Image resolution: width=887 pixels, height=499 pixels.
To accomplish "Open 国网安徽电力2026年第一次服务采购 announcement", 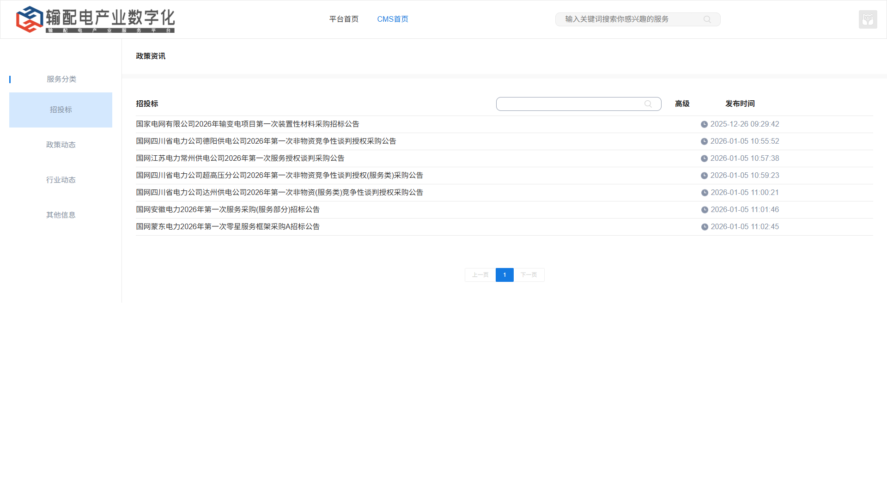I will pyautogui.click(x=228, y=209).
